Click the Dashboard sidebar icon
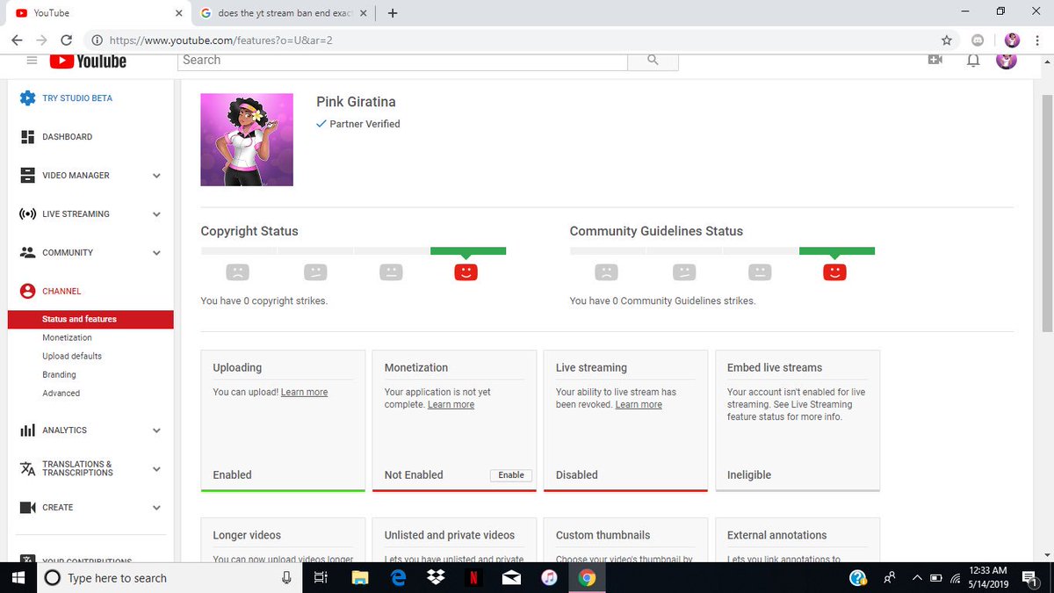 pyautogui.click(x=27, y=137)
